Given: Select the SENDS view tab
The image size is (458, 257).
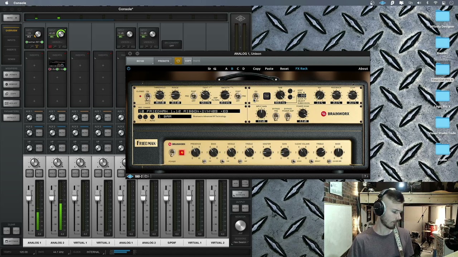Looking at the screenshot, I should [11, 59].
